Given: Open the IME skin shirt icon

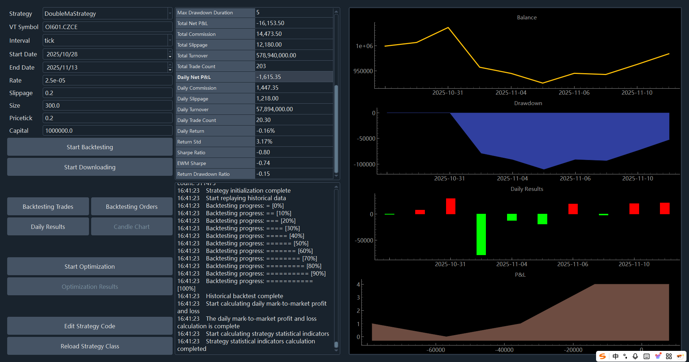Looking at the screenshot, I should pos(658,356).
